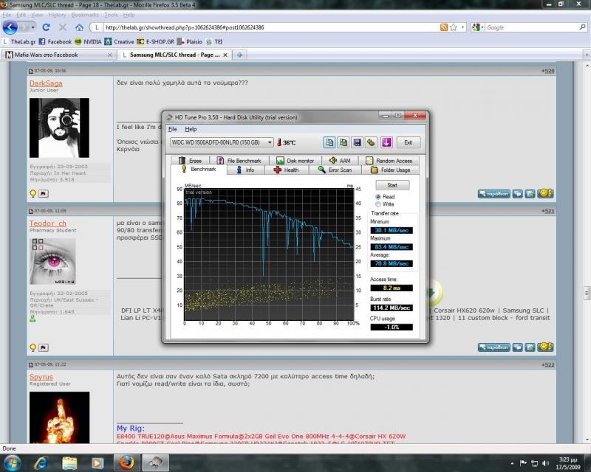Screen dimensions: 591x472
Task: Open the drive selection dropdown in HD Tune
Action: point(270,142)
